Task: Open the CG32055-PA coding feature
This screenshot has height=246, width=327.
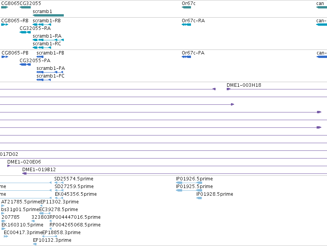Action: tap(25, 64)
